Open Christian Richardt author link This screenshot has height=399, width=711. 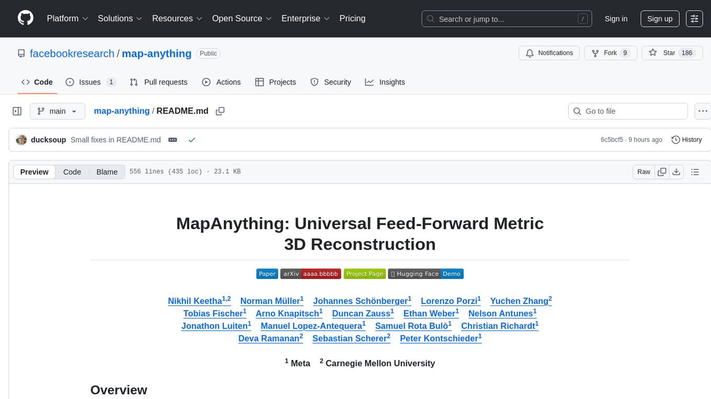tap(500, 326)
